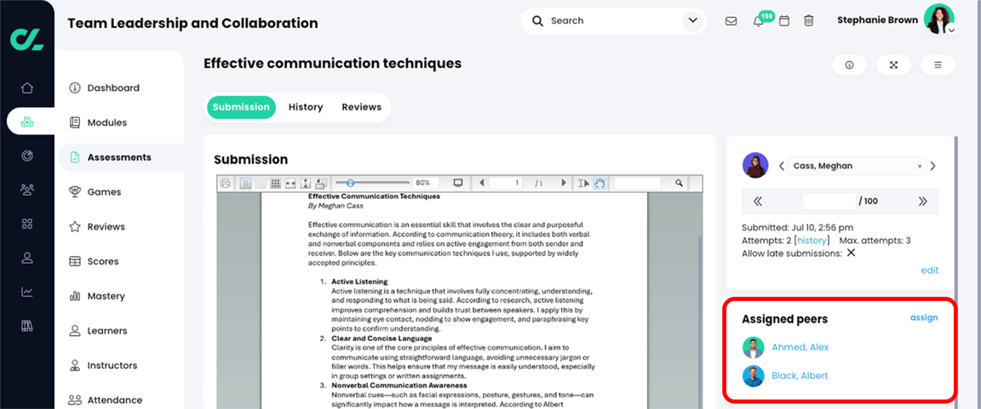Click the 80% zoom value field

(425, 183)
